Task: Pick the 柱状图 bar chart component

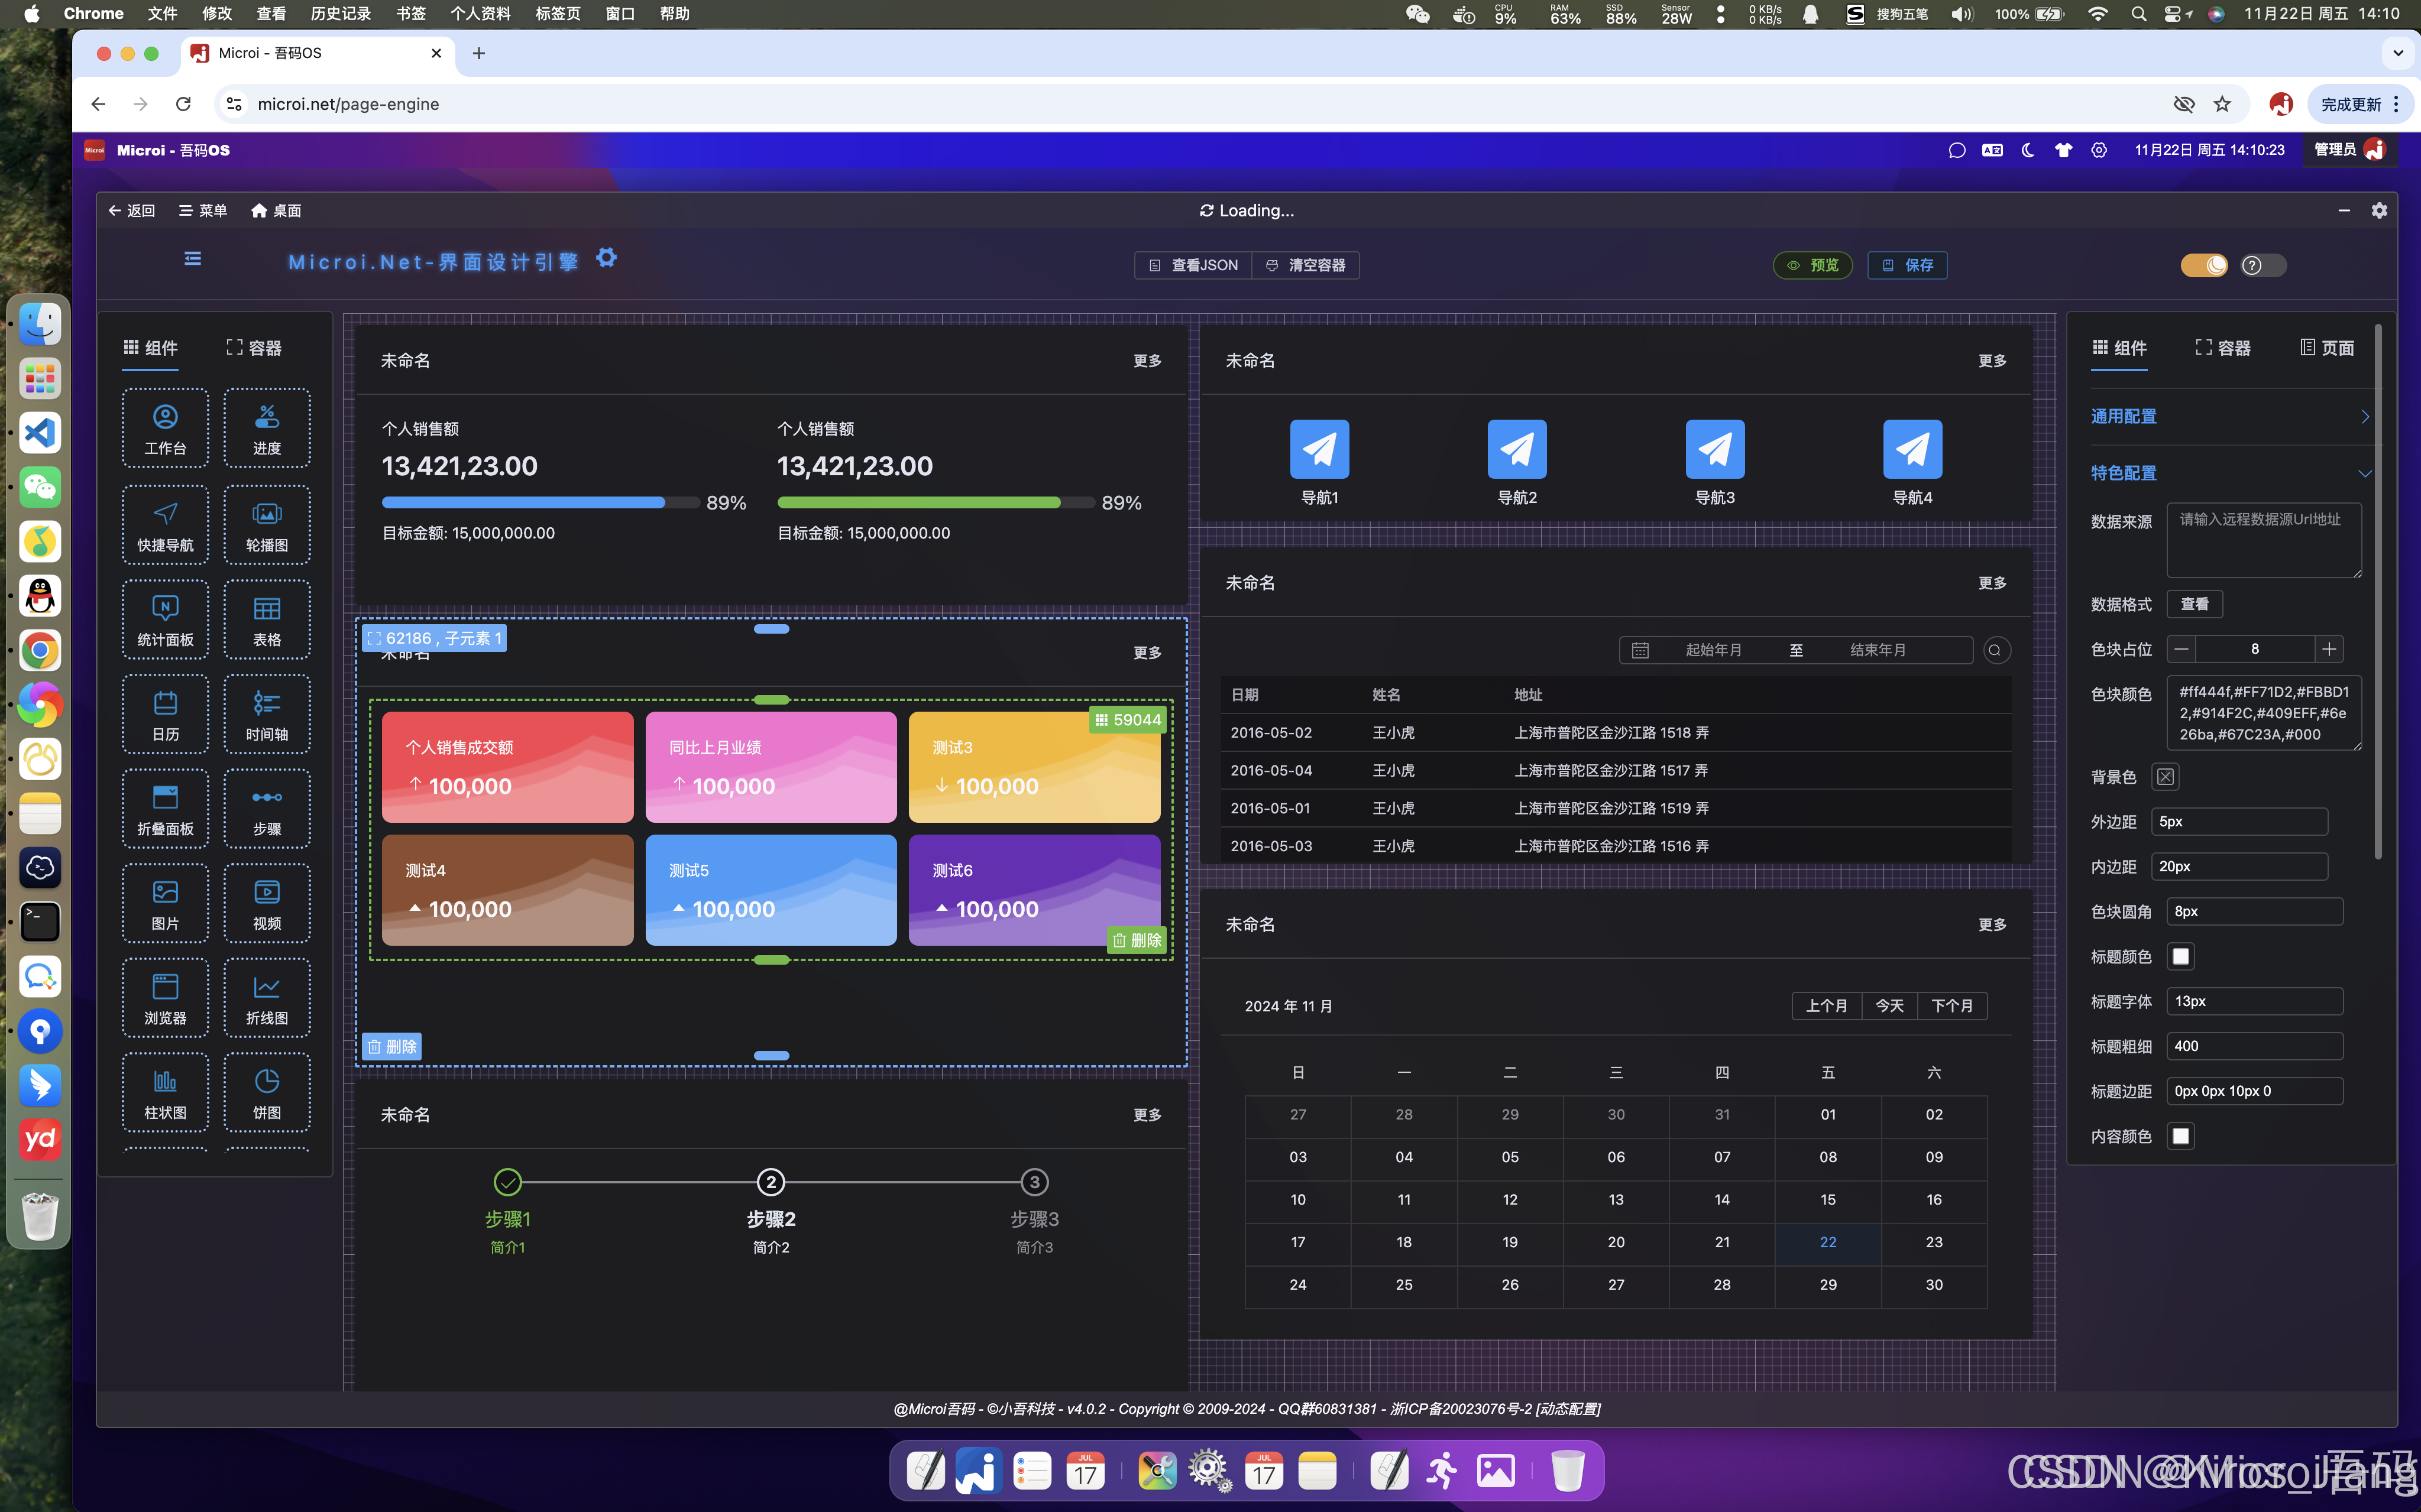Action: 165,1092
